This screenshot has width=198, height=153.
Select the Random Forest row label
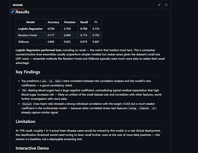pyautogui.click(x=28, y=35)
